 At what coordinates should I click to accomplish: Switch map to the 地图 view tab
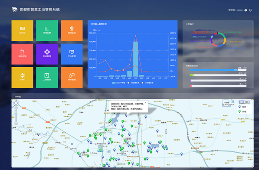click(241, 102)
